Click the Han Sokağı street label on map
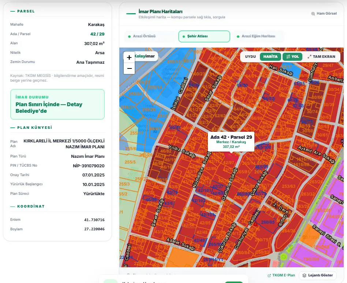347x283 pixels. (x=281, y=70)
